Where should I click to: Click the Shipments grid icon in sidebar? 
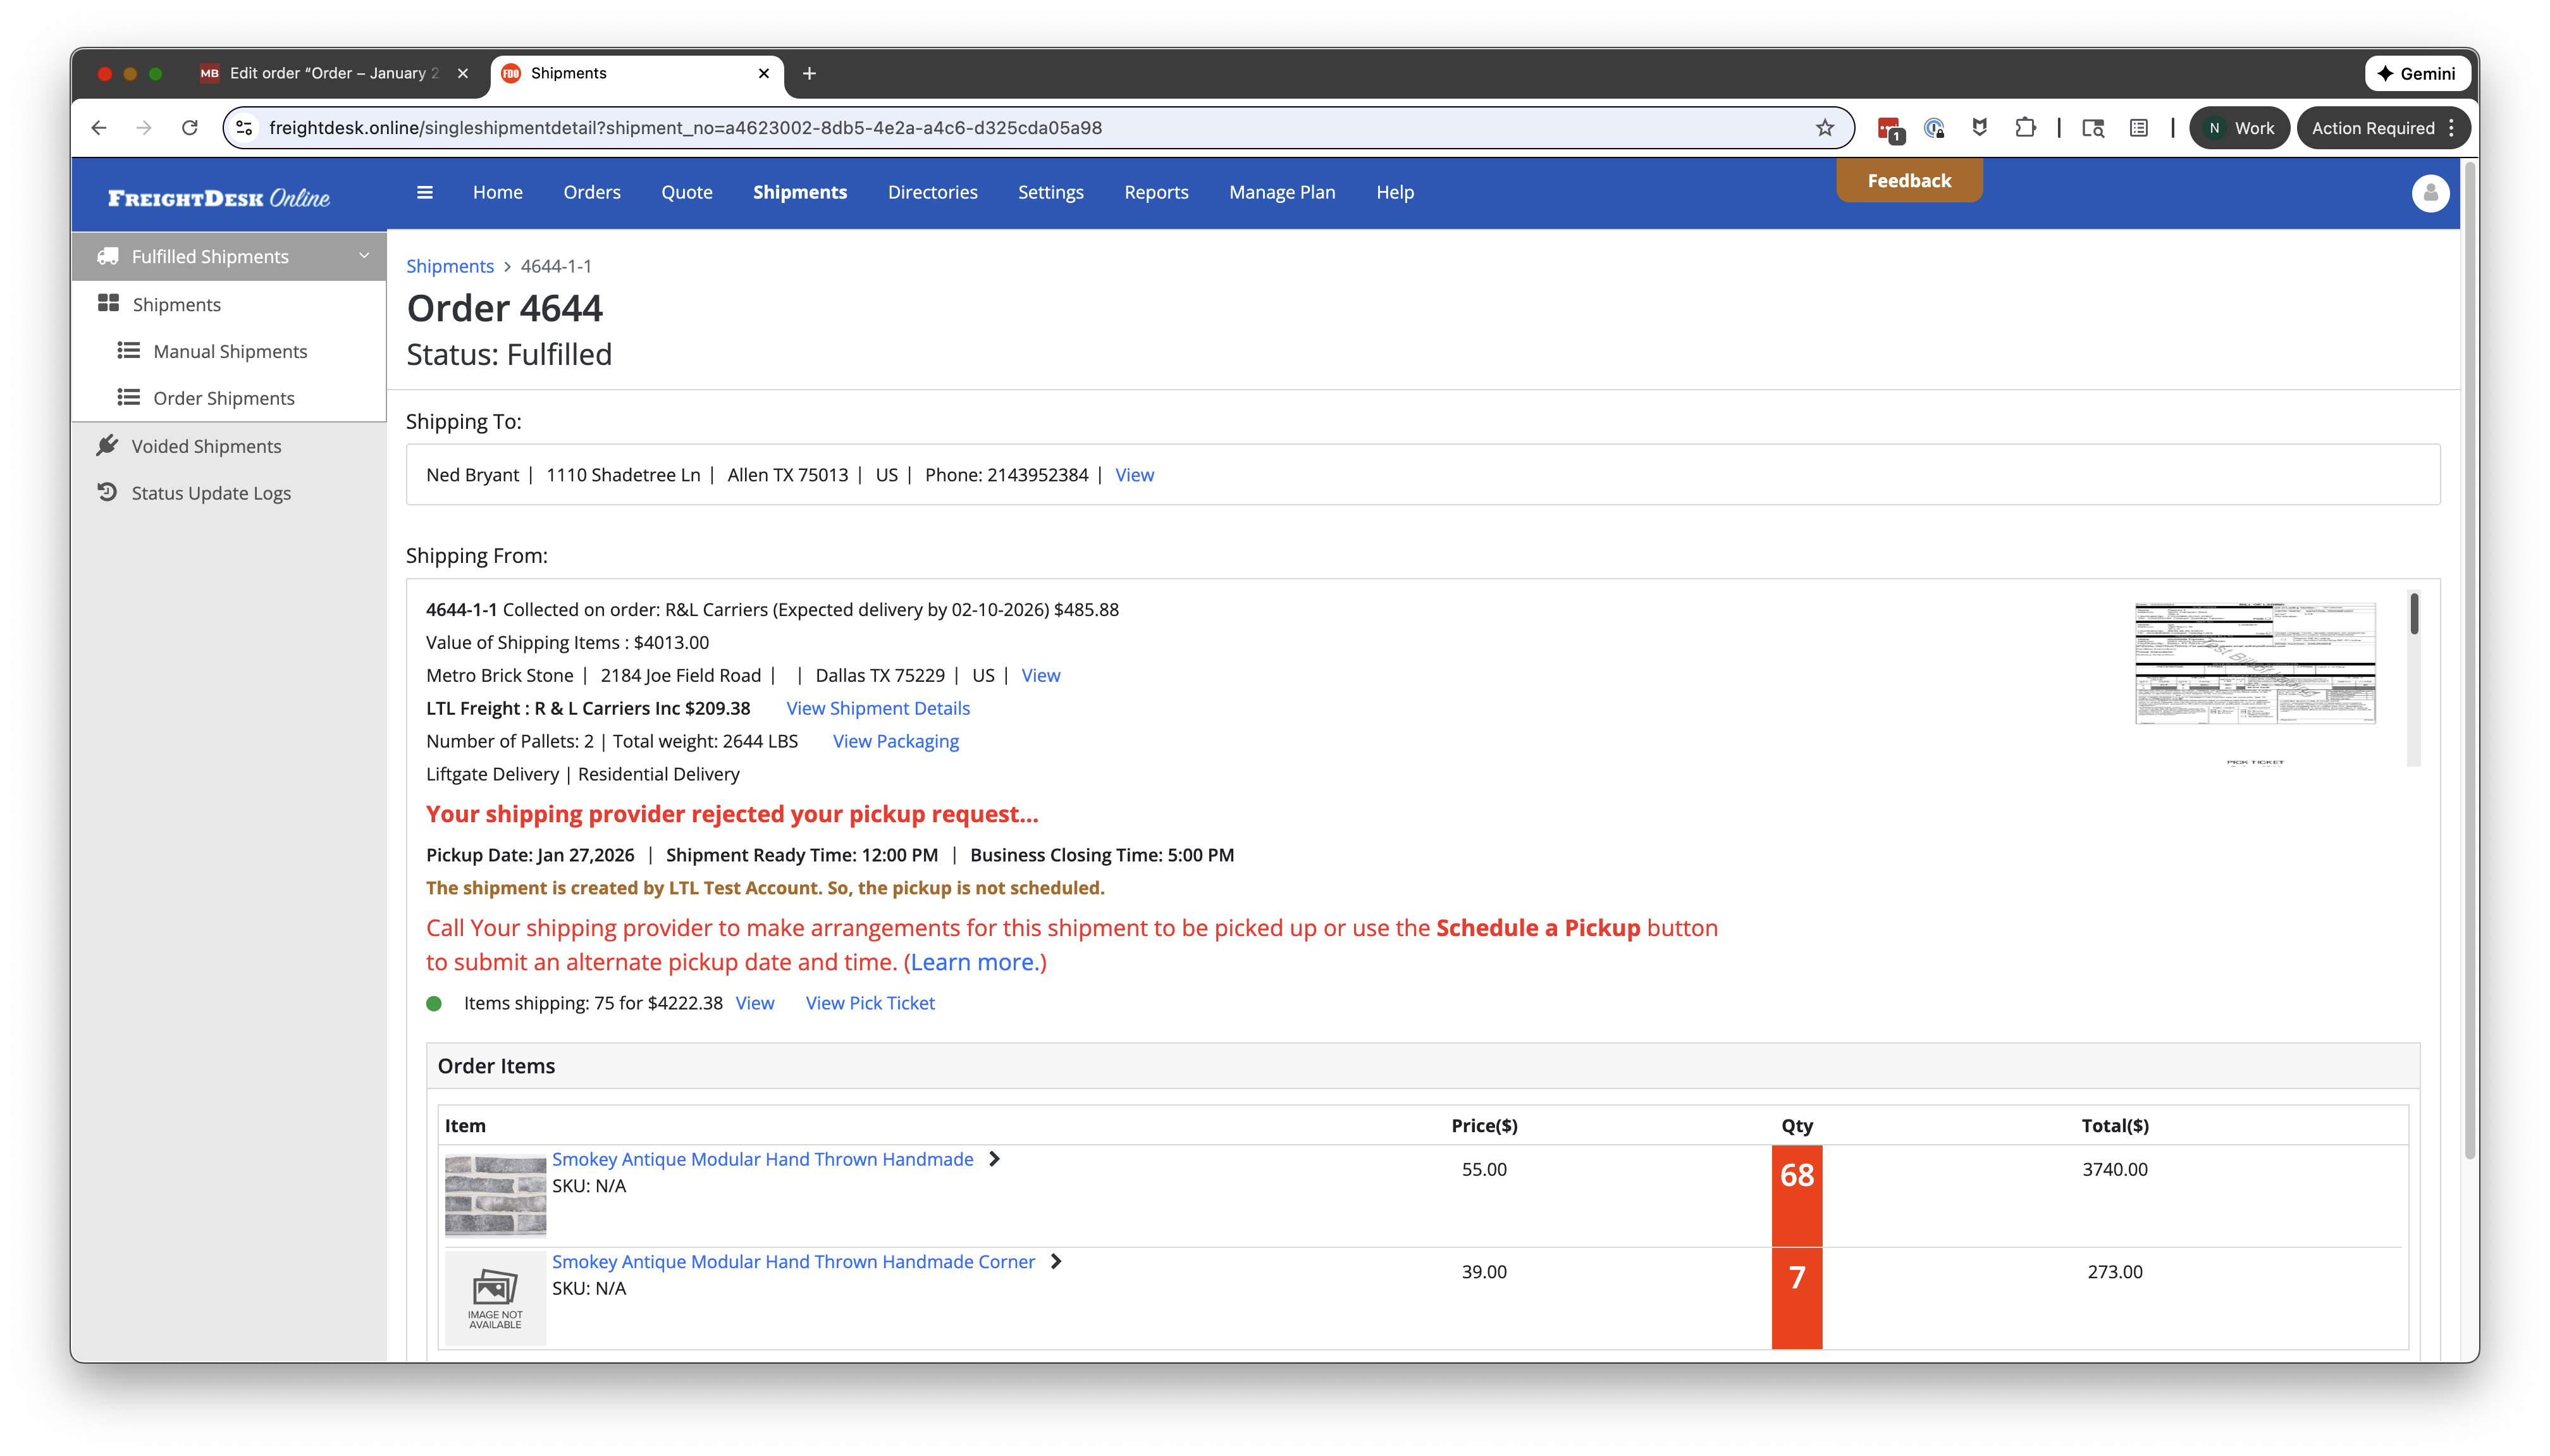[109, 304]
